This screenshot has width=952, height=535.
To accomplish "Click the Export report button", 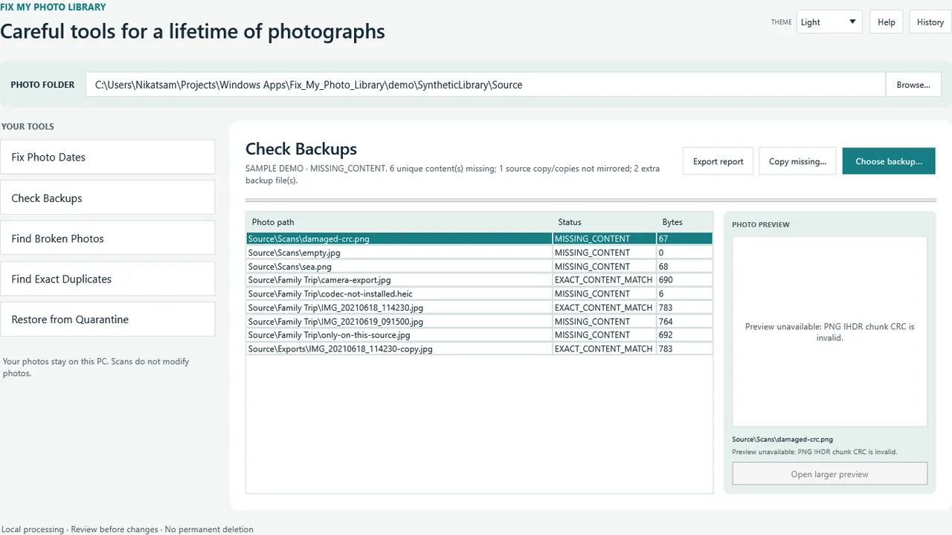I will 718,161.
